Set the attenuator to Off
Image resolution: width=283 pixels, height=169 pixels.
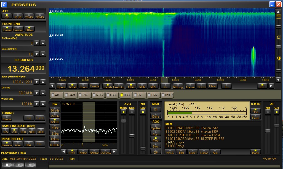(7, 16)
